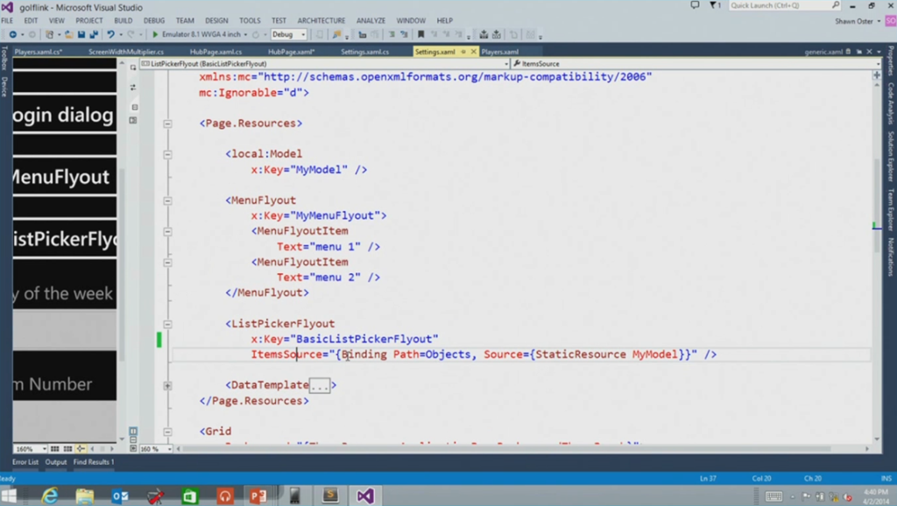Switch to the HubPage.xaml* tab

coord(291,52)
